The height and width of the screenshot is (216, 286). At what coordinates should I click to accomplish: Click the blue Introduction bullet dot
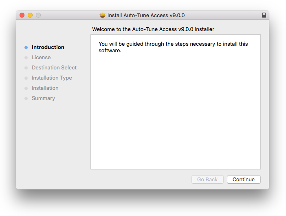point(26,47)
